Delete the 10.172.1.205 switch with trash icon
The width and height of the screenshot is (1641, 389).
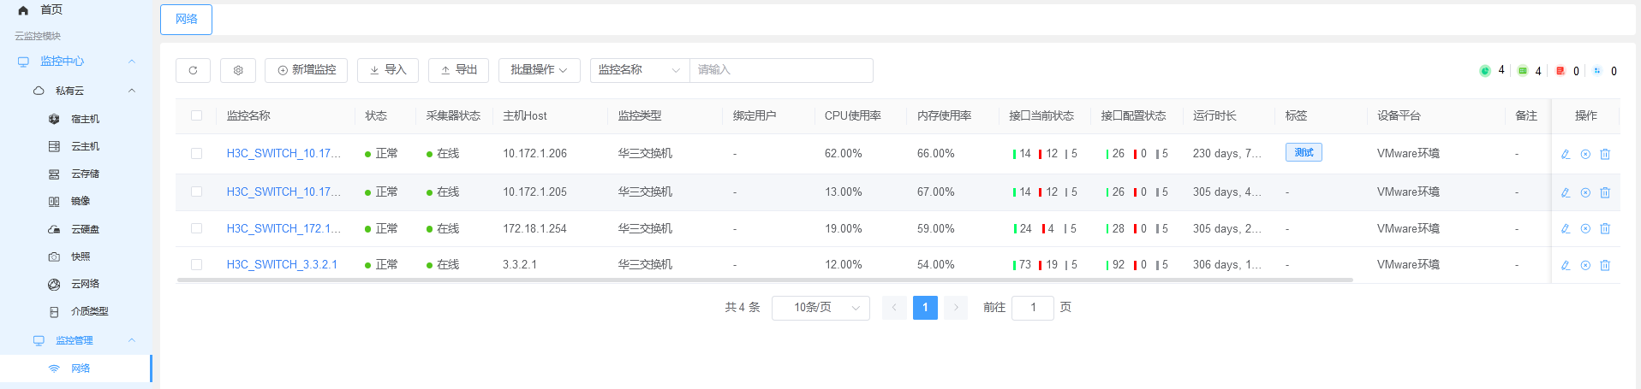tap(1605, 192)
